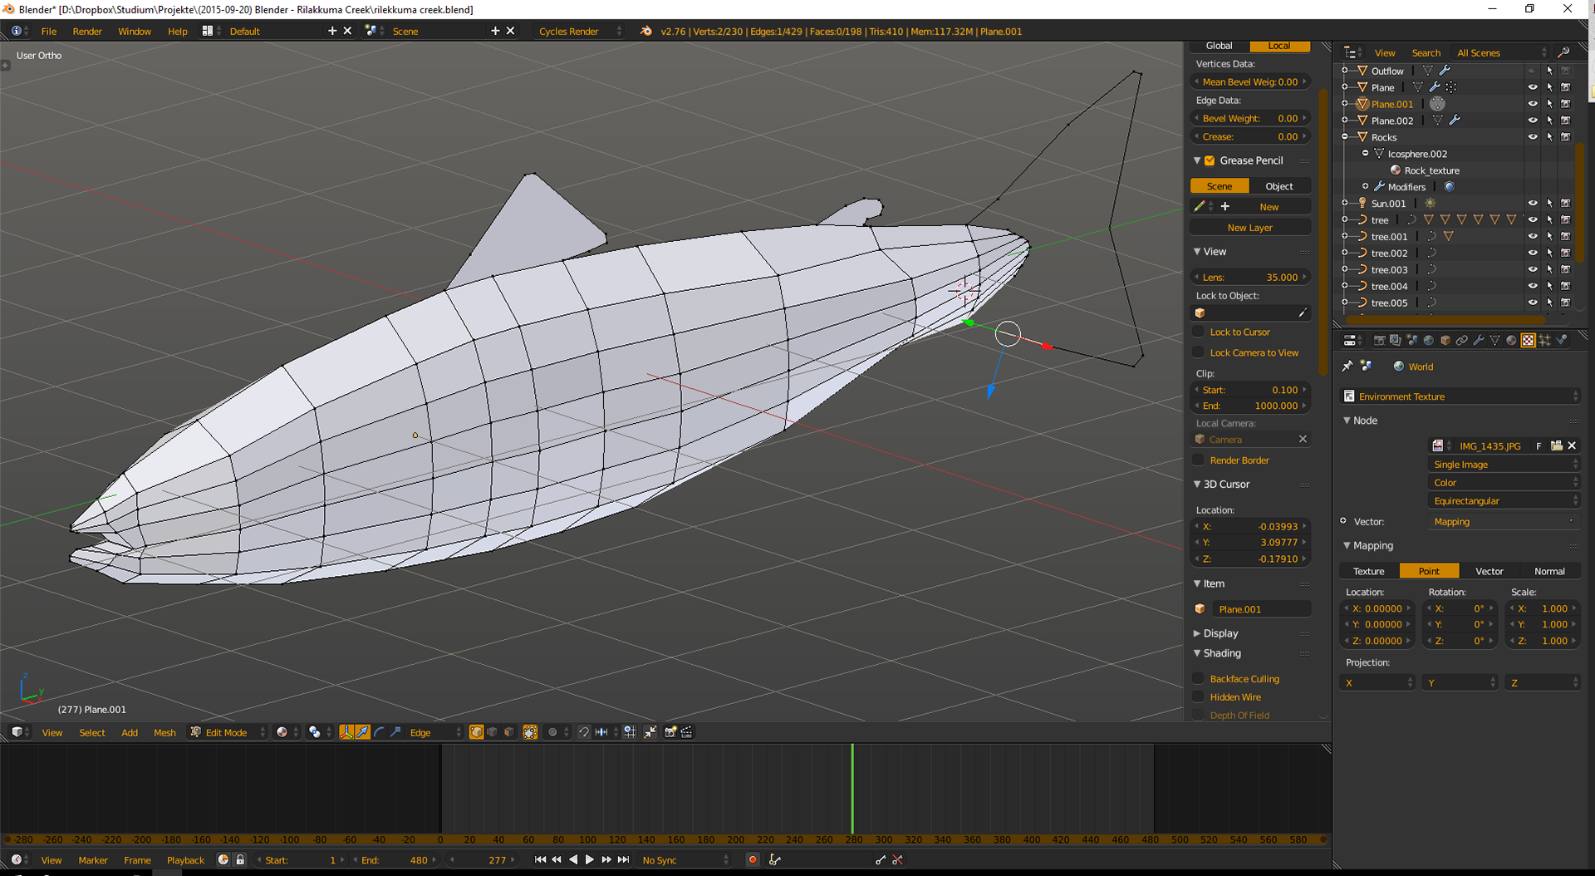Open the Object properties tab (cube icon)
The width and height of the screenshot is (1595, 876).
[x=1445, y=340]
